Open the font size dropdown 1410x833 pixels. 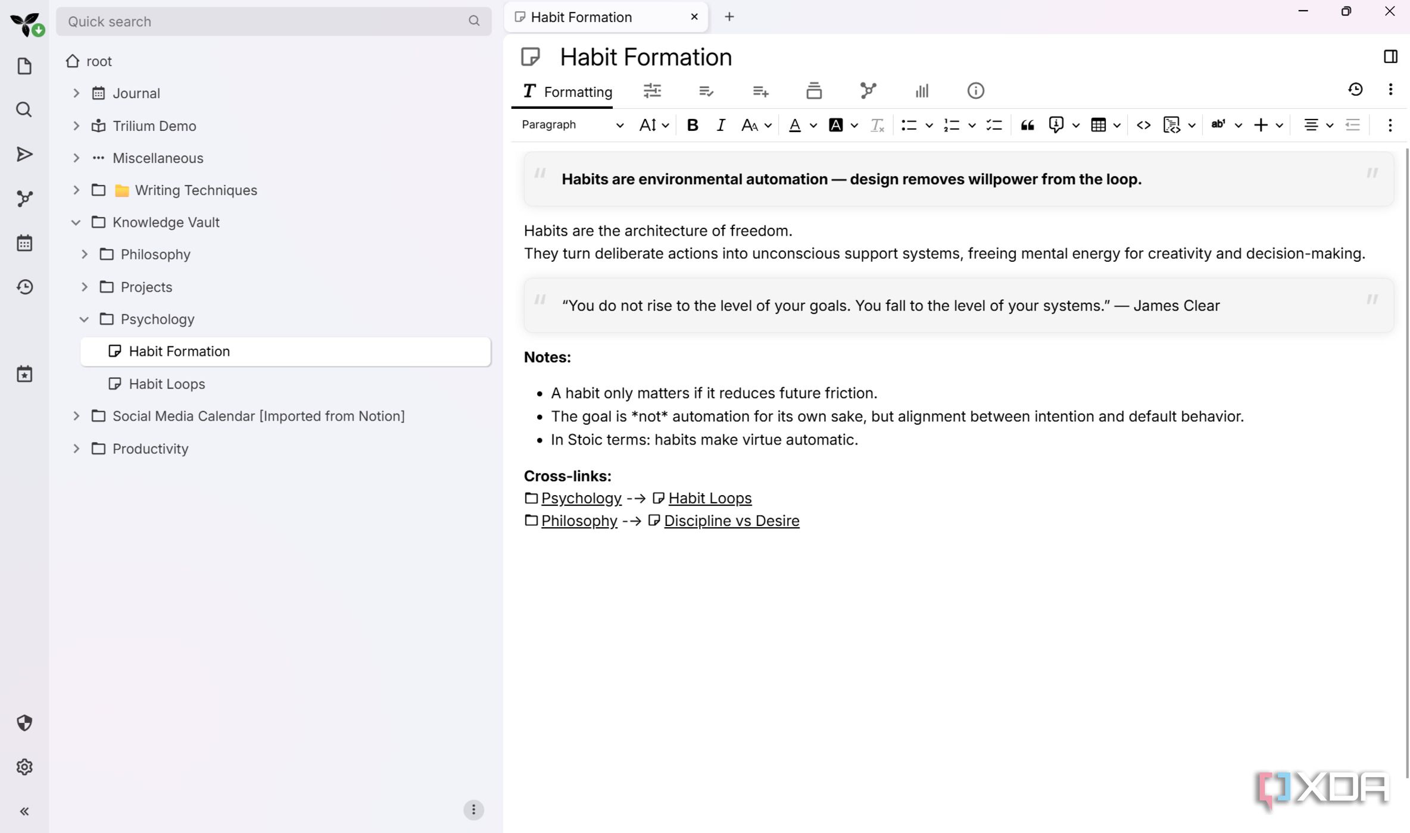[x=654, y=125]
